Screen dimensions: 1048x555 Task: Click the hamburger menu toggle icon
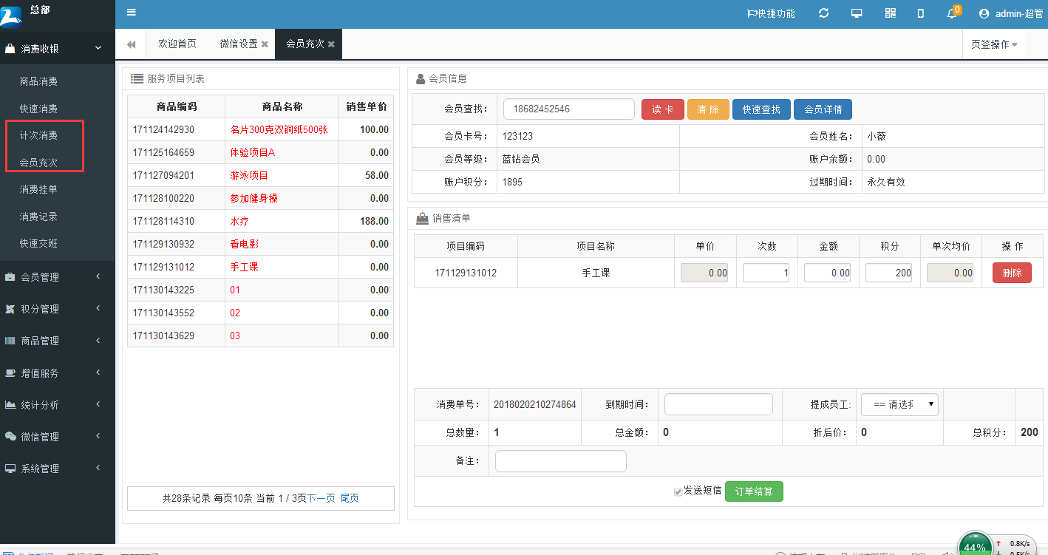pos(132,13)
